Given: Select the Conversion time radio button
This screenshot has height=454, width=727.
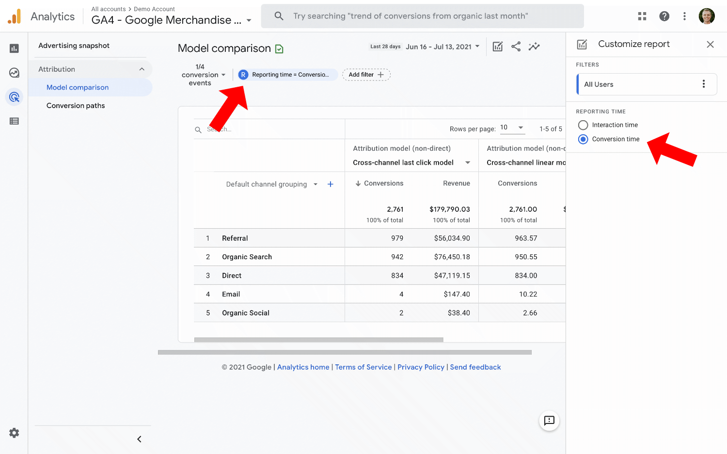Looking at the screenshot, I should pos(583,139).
